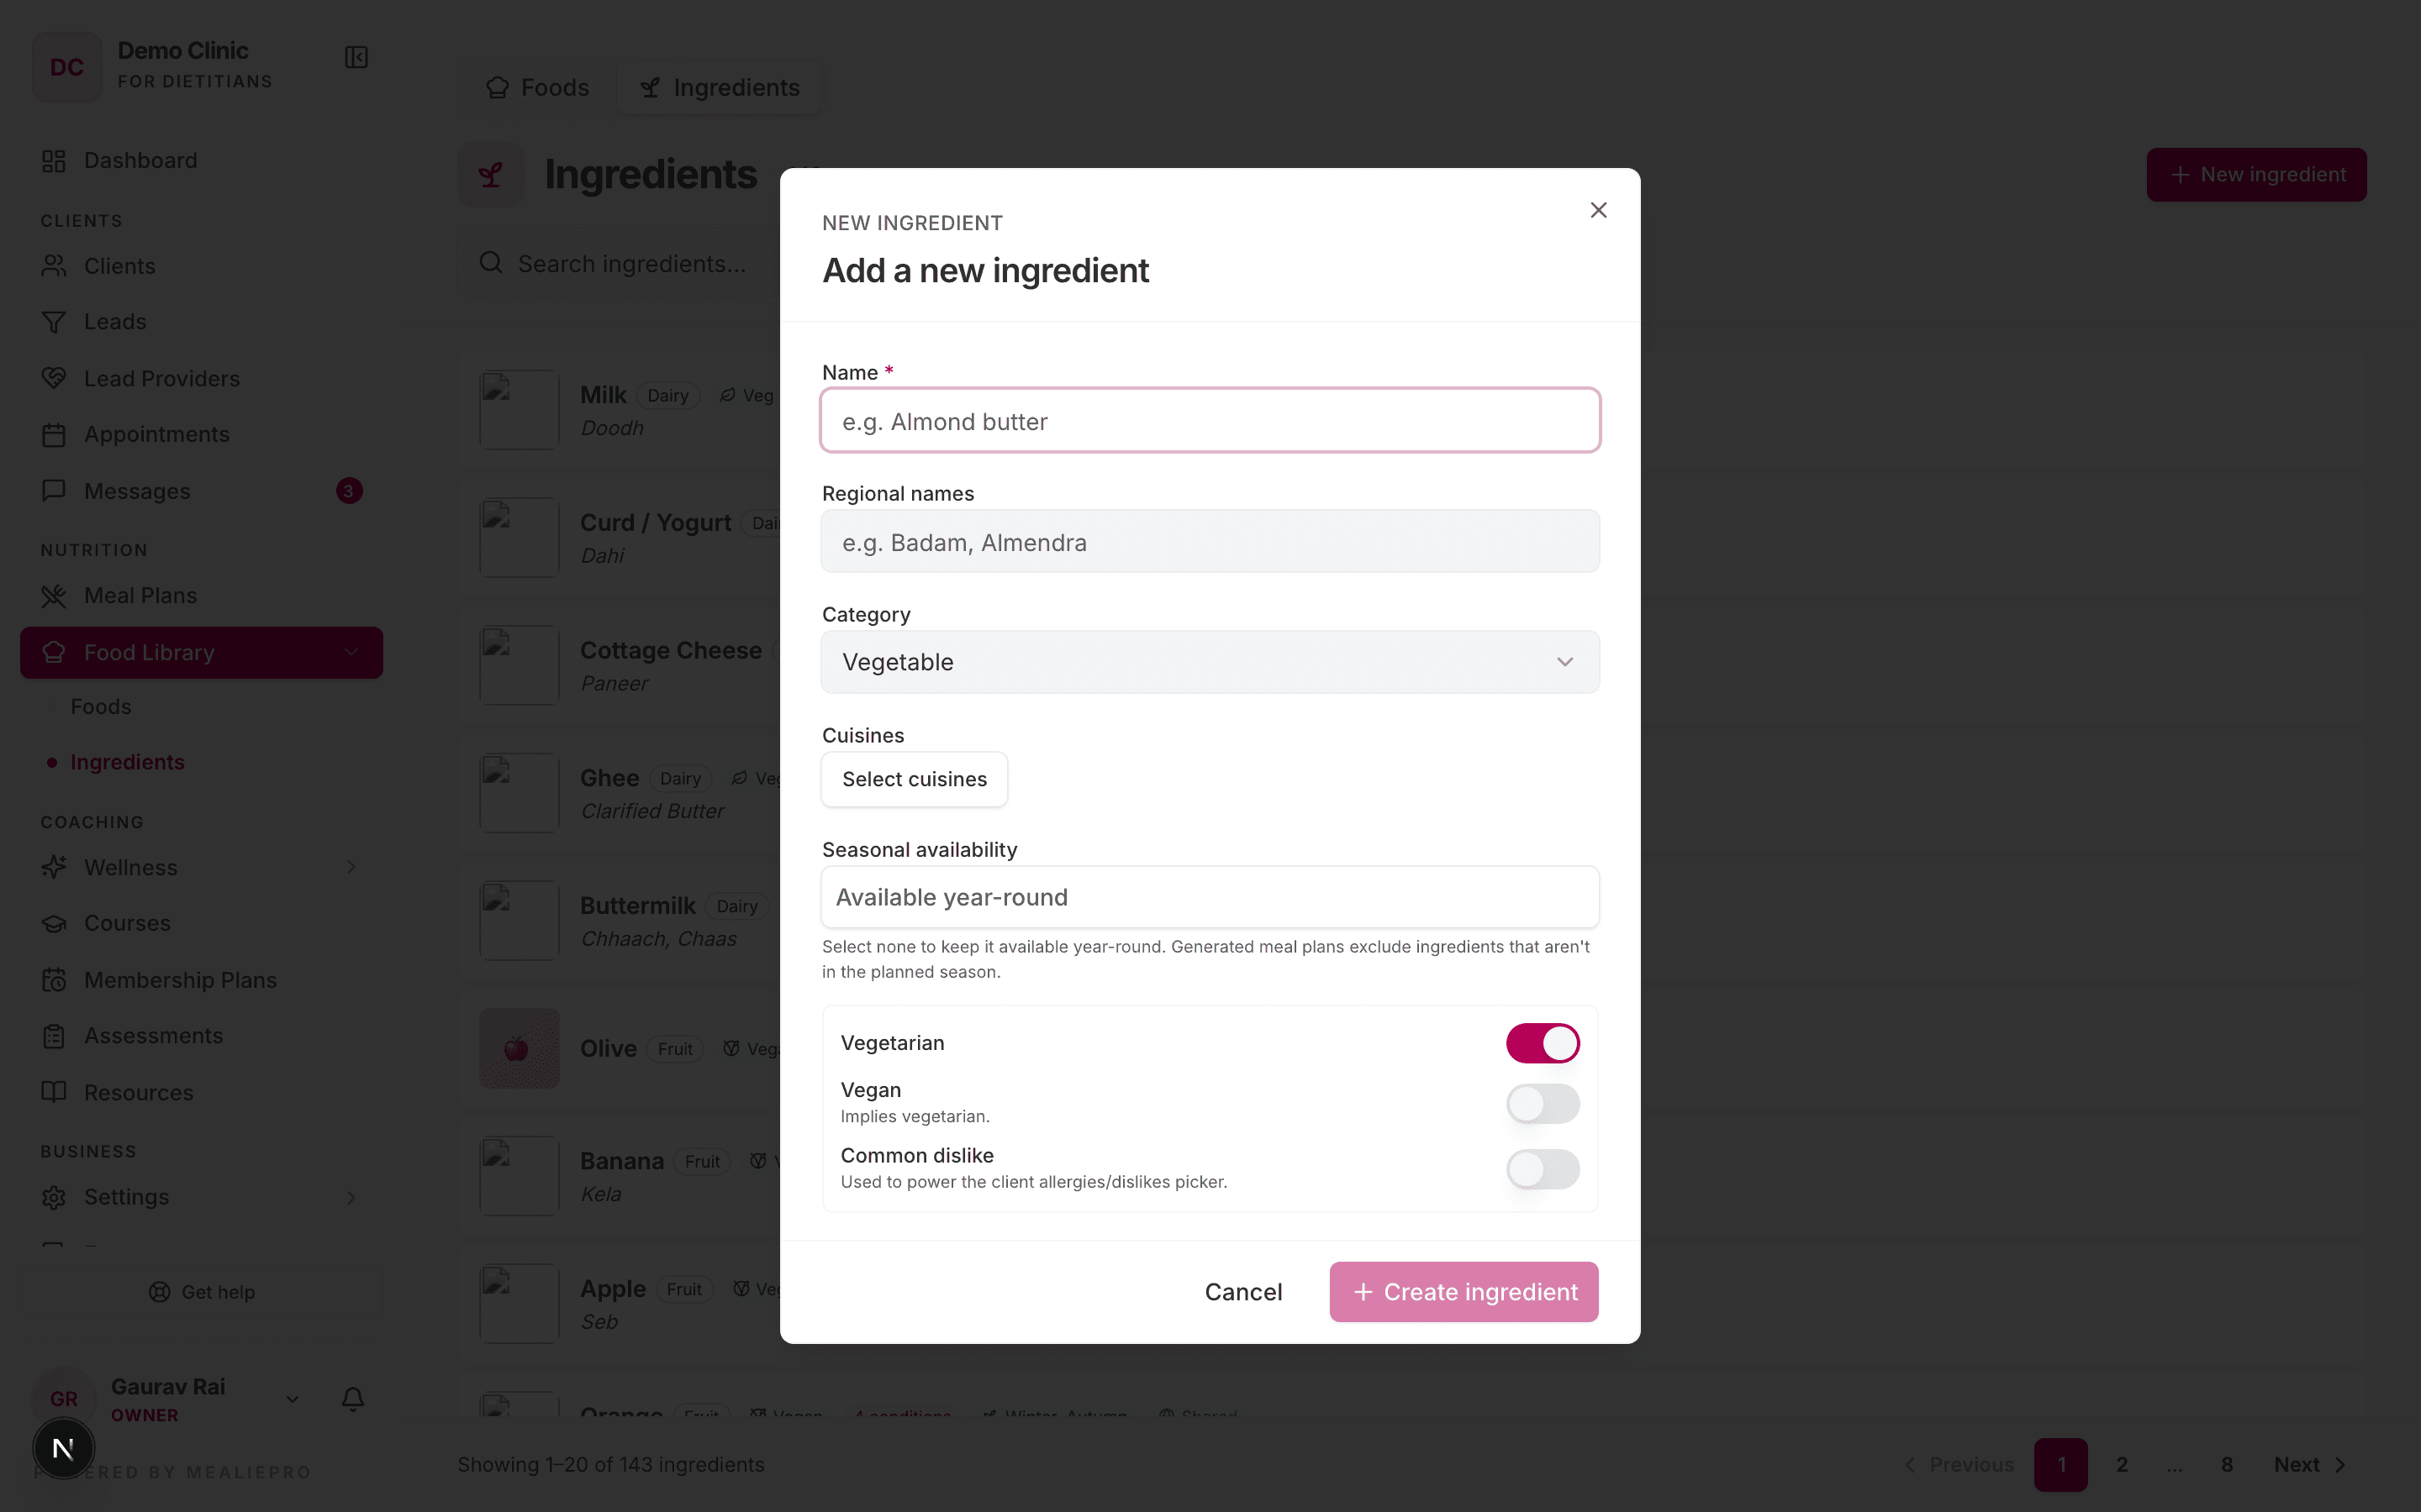The width and height of the screenshot is (2421, 1512).
Task: Click the Appointments calendar icon
Action: [x=54, y=435]
